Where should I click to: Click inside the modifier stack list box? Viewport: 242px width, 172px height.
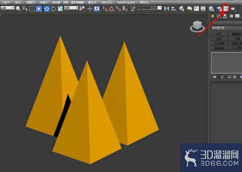227,63
